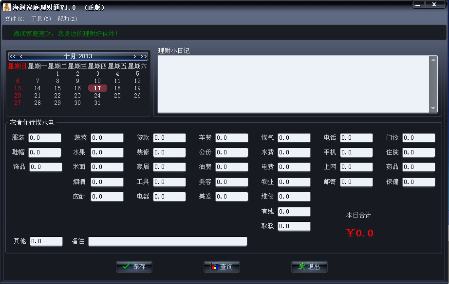
Task: Focus the 电费 (electricity) amount field
Action: tap(294, 167)
